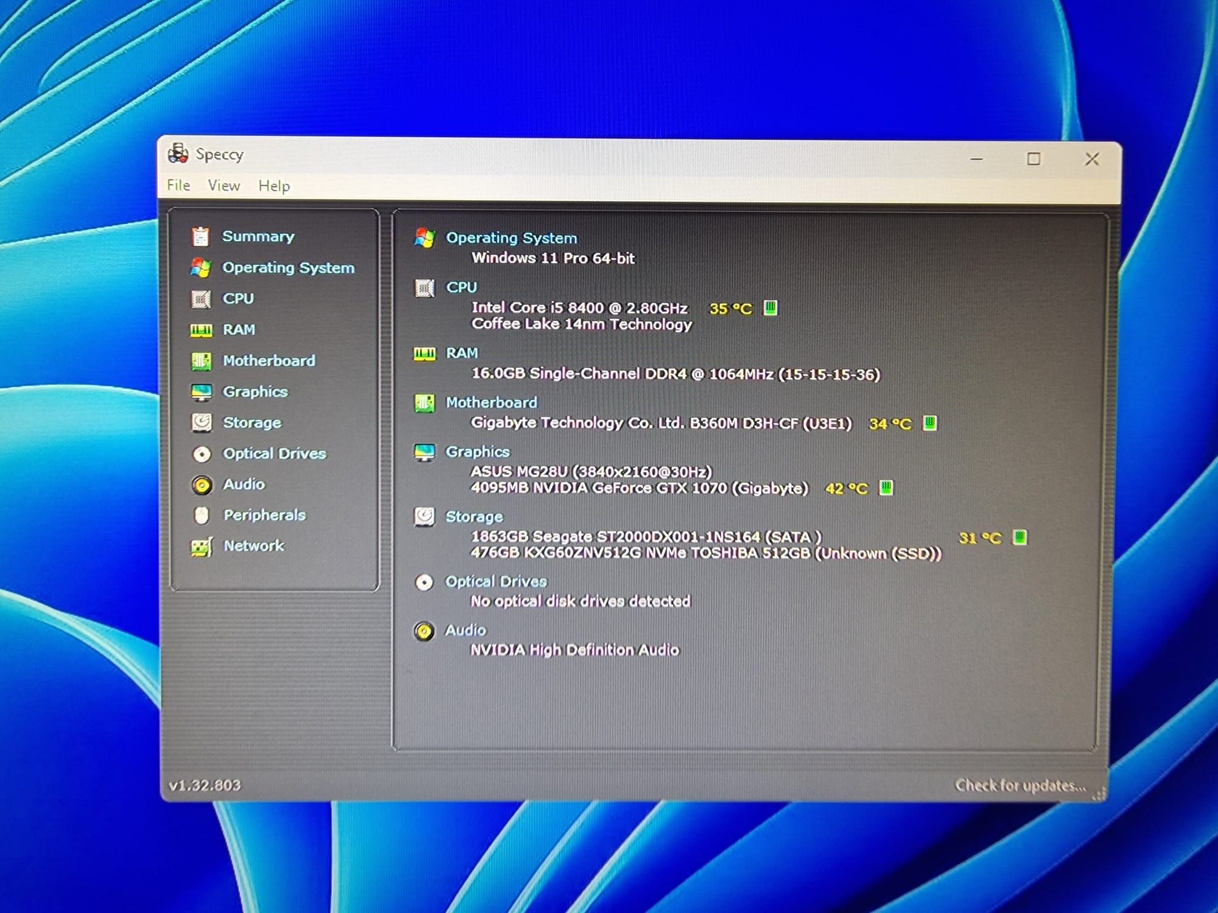
Task: Click the Motherboard icon in summary panel
Action: [x=424, y=403]
